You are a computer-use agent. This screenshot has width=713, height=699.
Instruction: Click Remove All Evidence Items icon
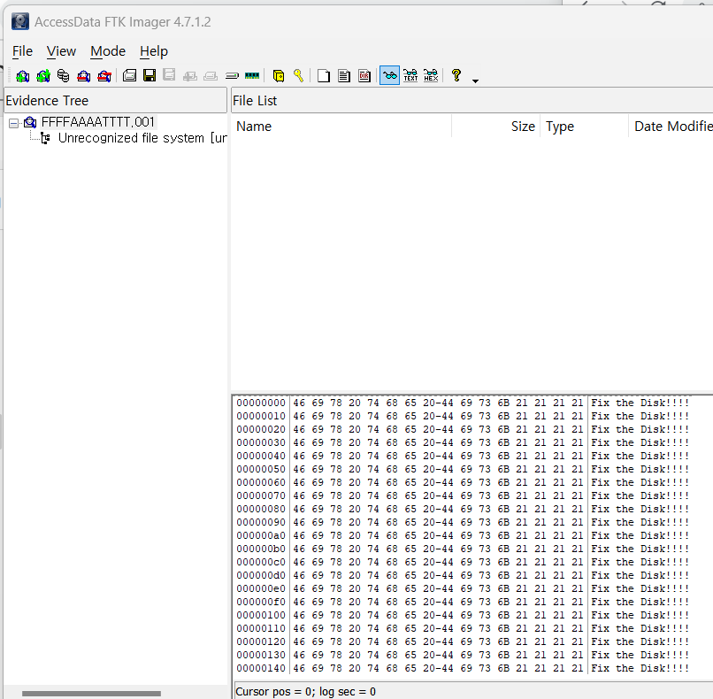(x=104, y=75)
